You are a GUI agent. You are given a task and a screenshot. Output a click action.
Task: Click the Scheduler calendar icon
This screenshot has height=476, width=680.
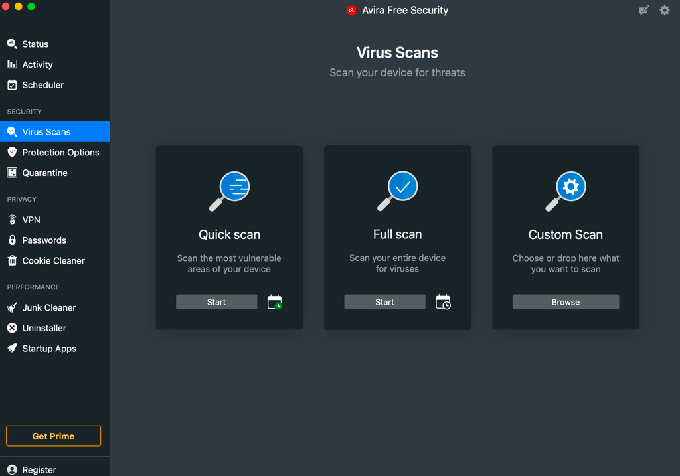click(x=12, y=84)
